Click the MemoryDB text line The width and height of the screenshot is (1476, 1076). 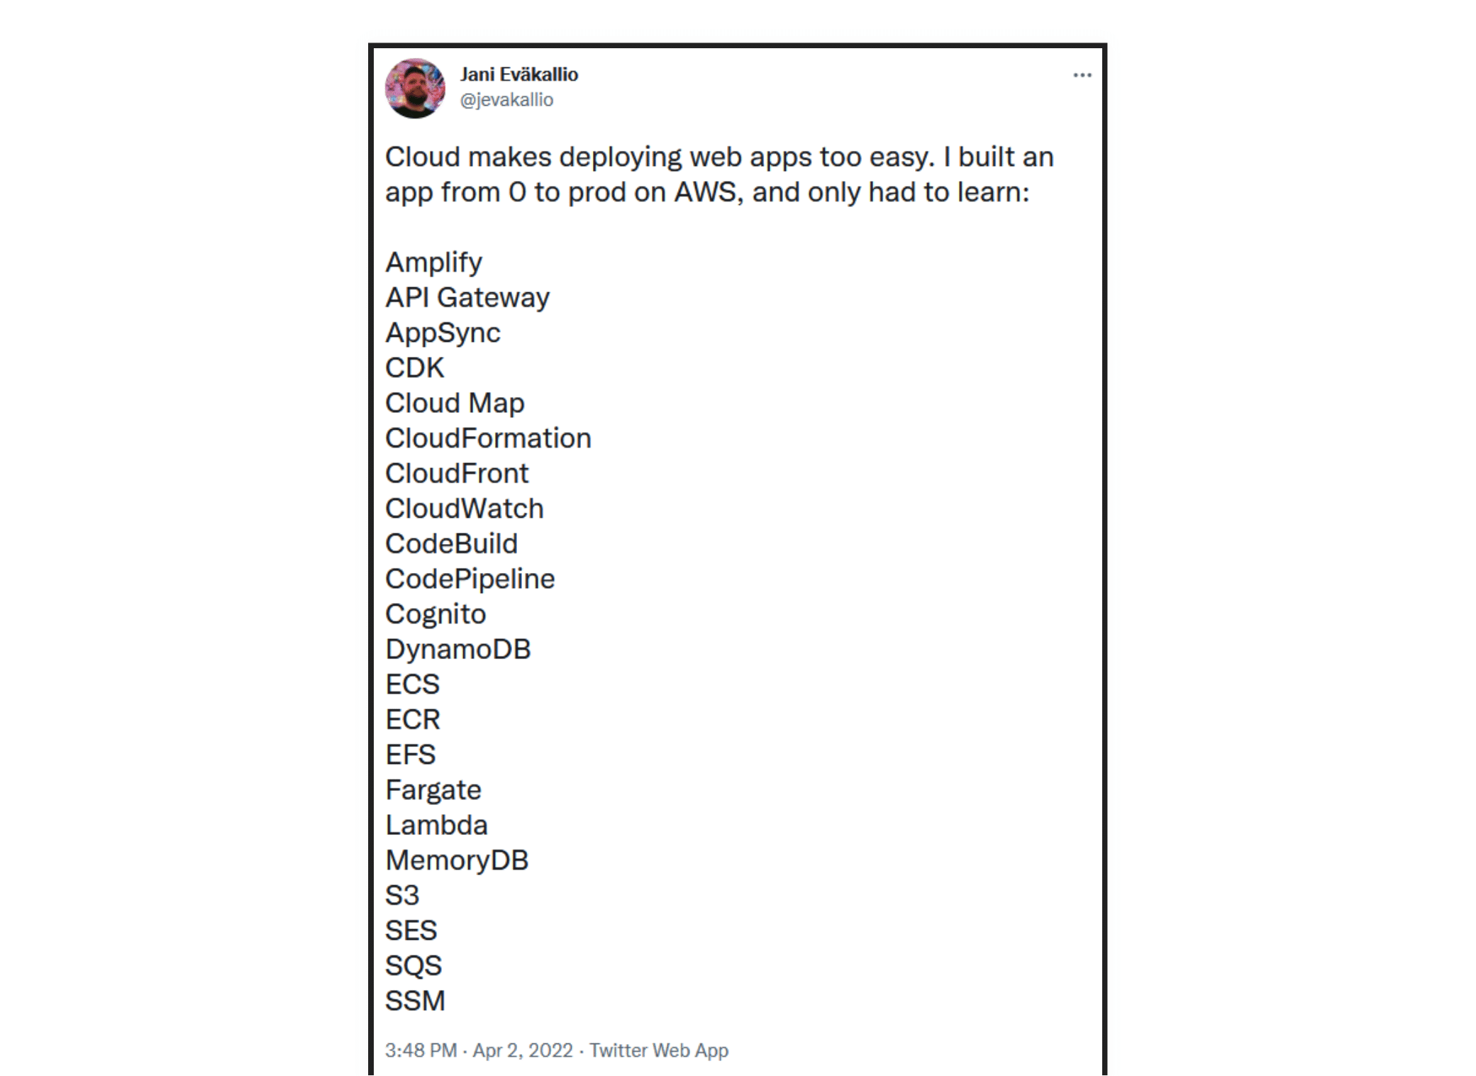pos(457,860)
